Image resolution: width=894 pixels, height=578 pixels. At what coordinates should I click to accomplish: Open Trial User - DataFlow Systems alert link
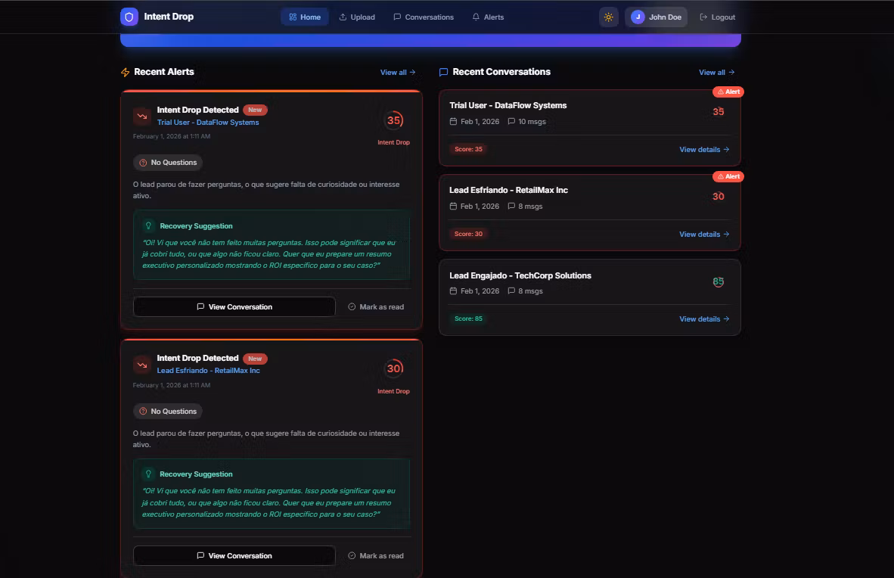tap(208, 123)
